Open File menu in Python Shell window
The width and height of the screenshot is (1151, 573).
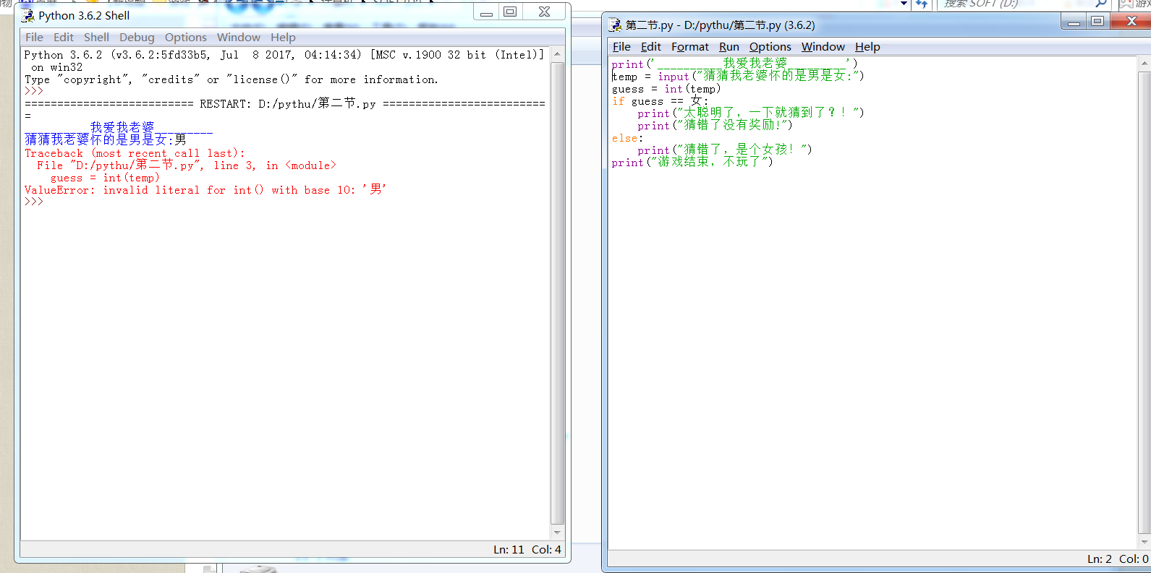(x=34, y=38)
